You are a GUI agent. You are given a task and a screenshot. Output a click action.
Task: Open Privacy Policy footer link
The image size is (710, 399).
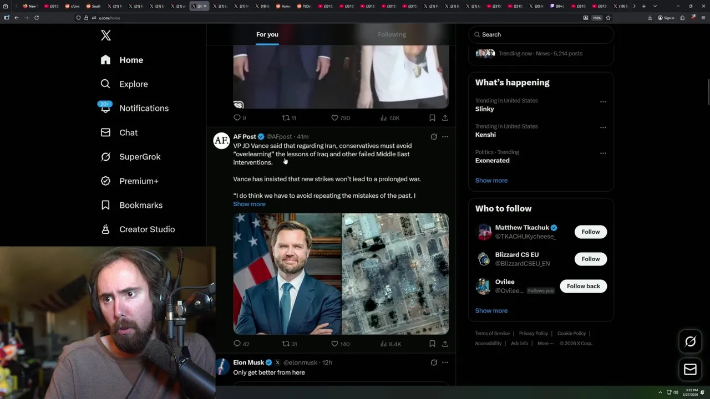click(x=533, y=334)
